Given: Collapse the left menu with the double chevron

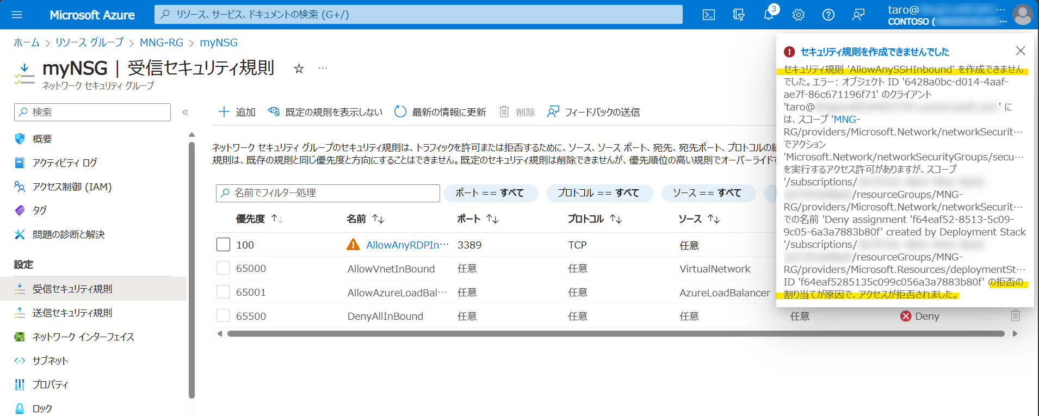Looking at the screenshot, I should (185, 112).
